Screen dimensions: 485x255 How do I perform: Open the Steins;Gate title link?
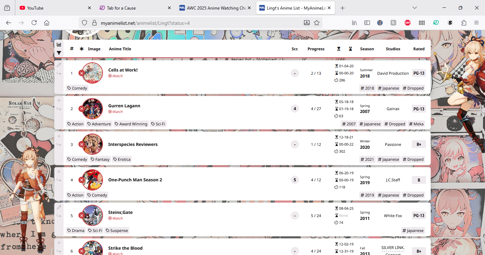120,212
